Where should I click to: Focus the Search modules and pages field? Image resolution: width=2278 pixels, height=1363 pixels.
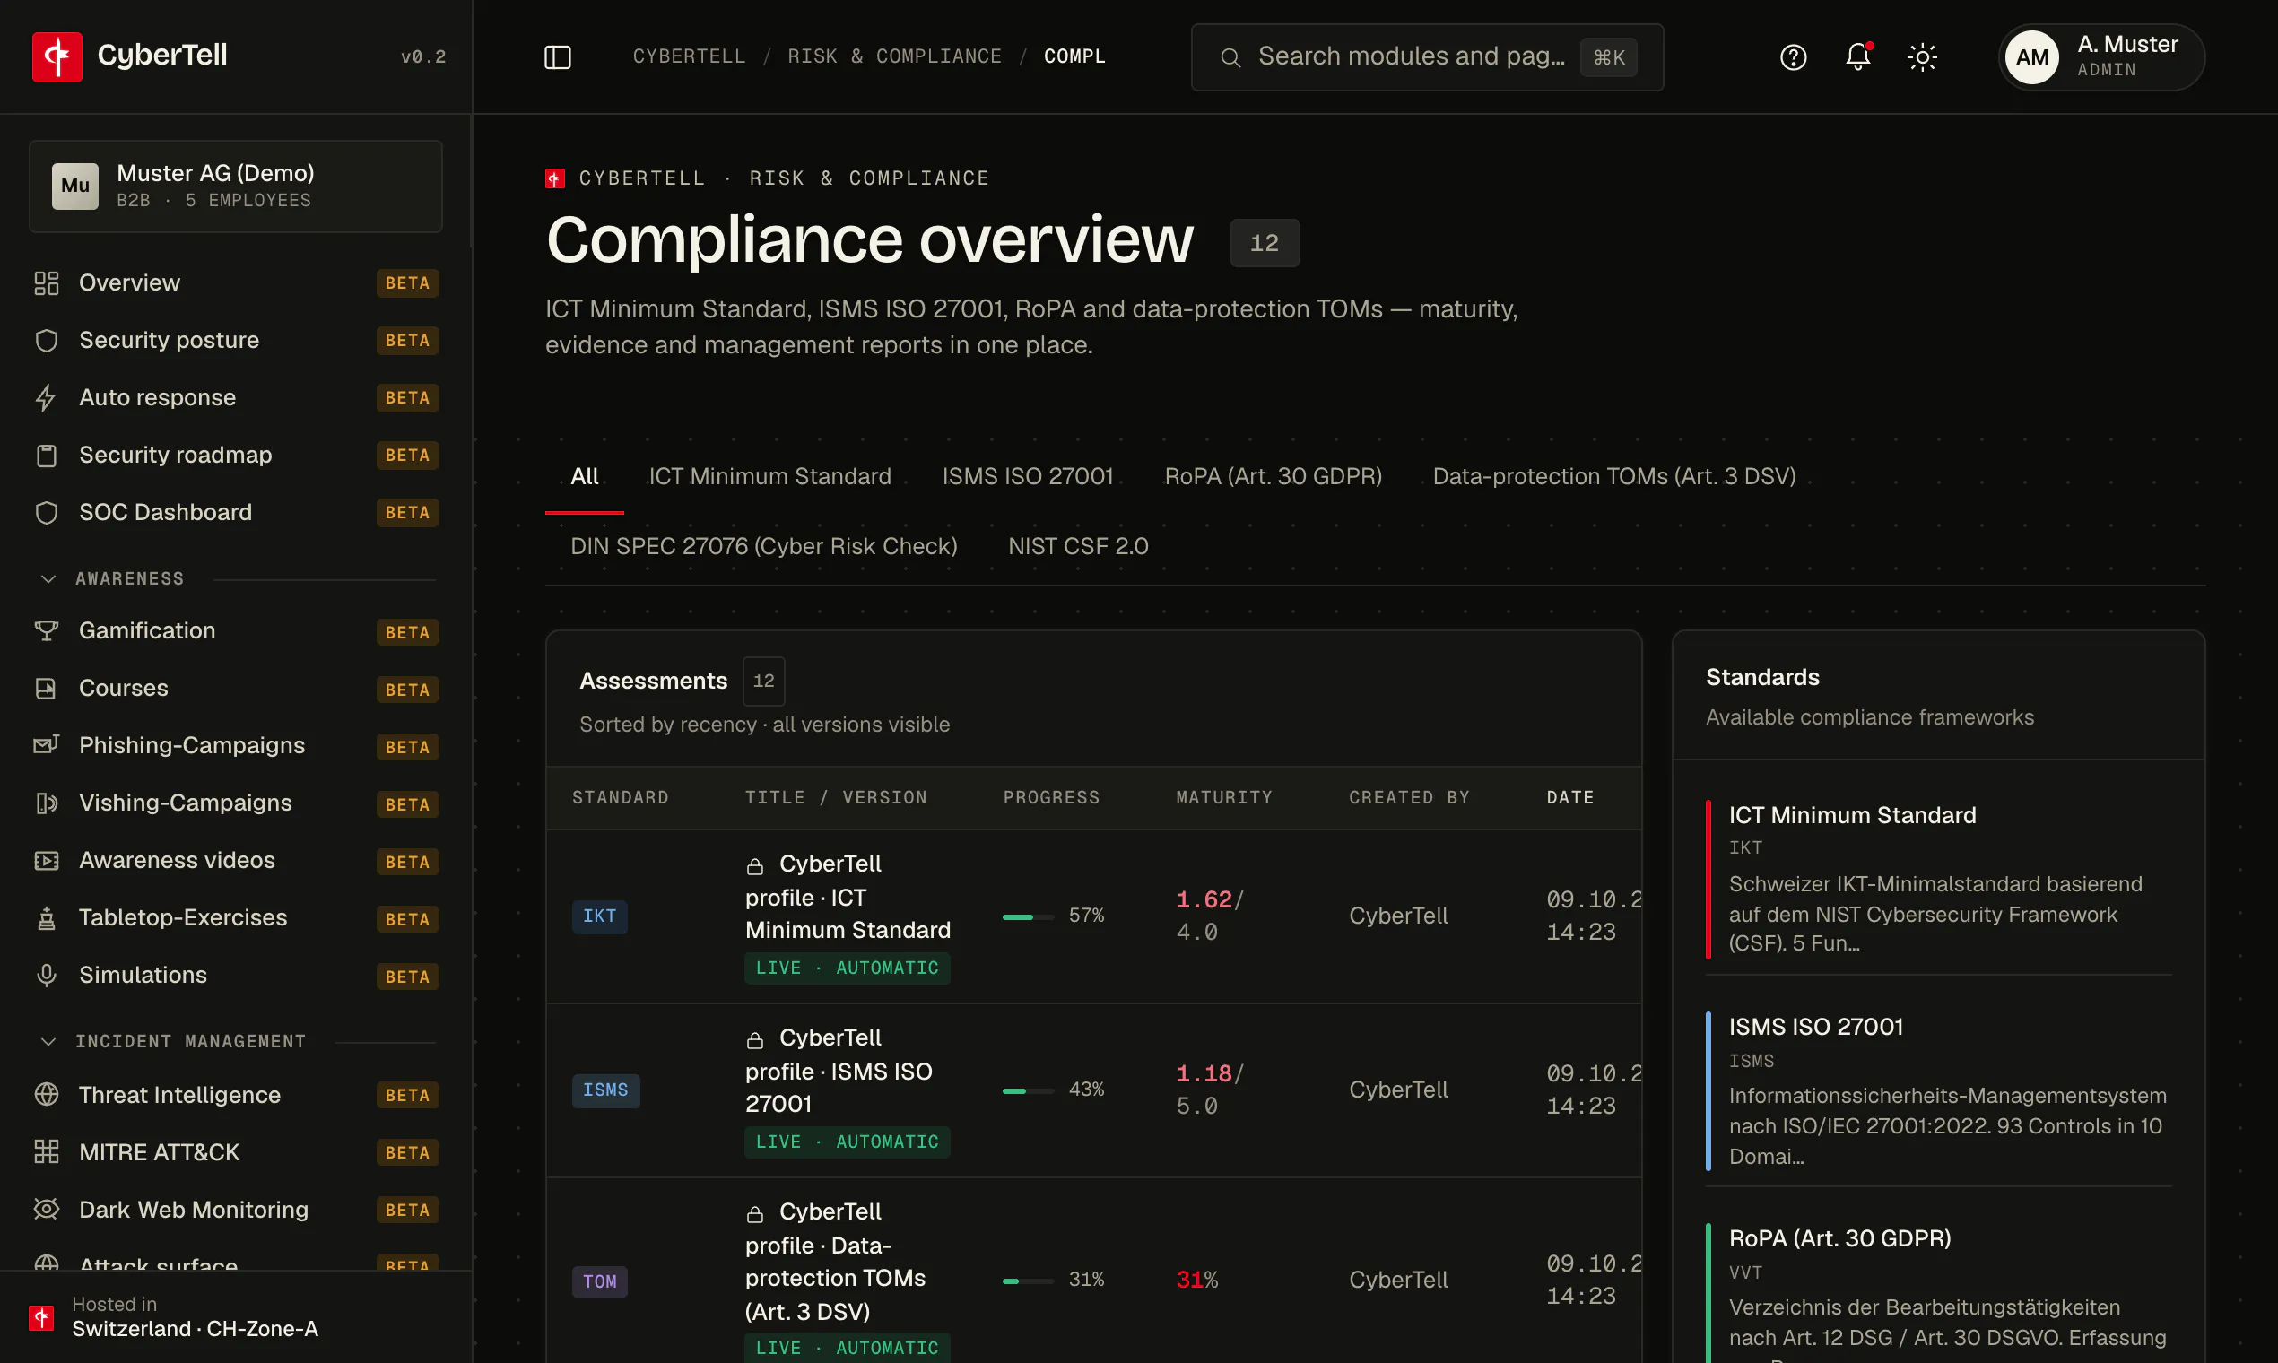coord(1428,57)
